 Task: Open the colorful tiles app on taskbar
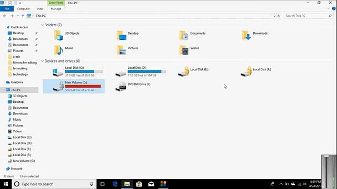tap(163, 184)
